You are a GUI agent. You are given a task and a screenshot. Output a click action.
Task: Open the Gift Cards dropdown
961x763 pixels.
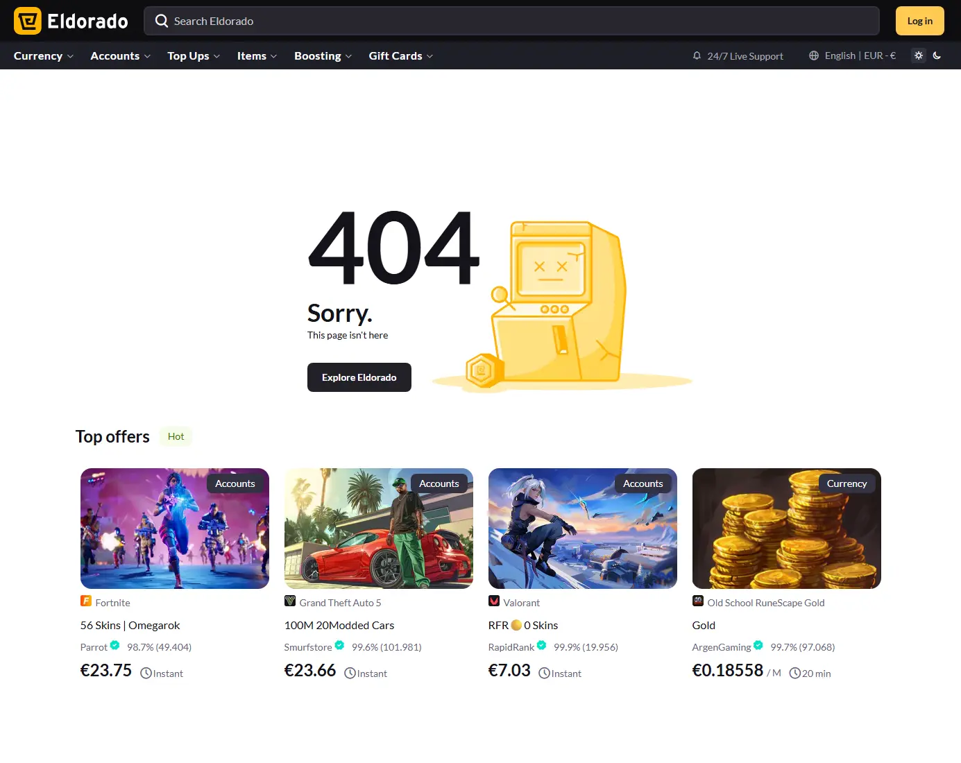point(401,55)
